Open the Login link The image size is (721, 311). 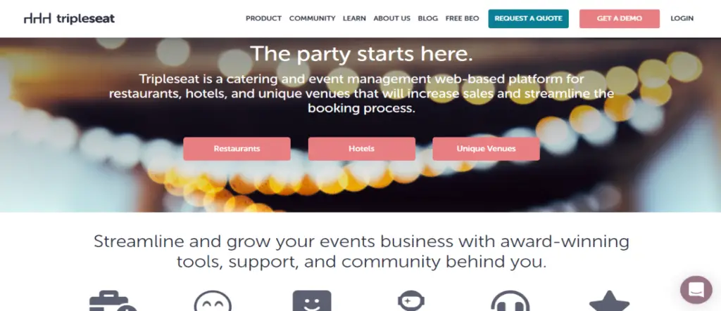point(682,18)
